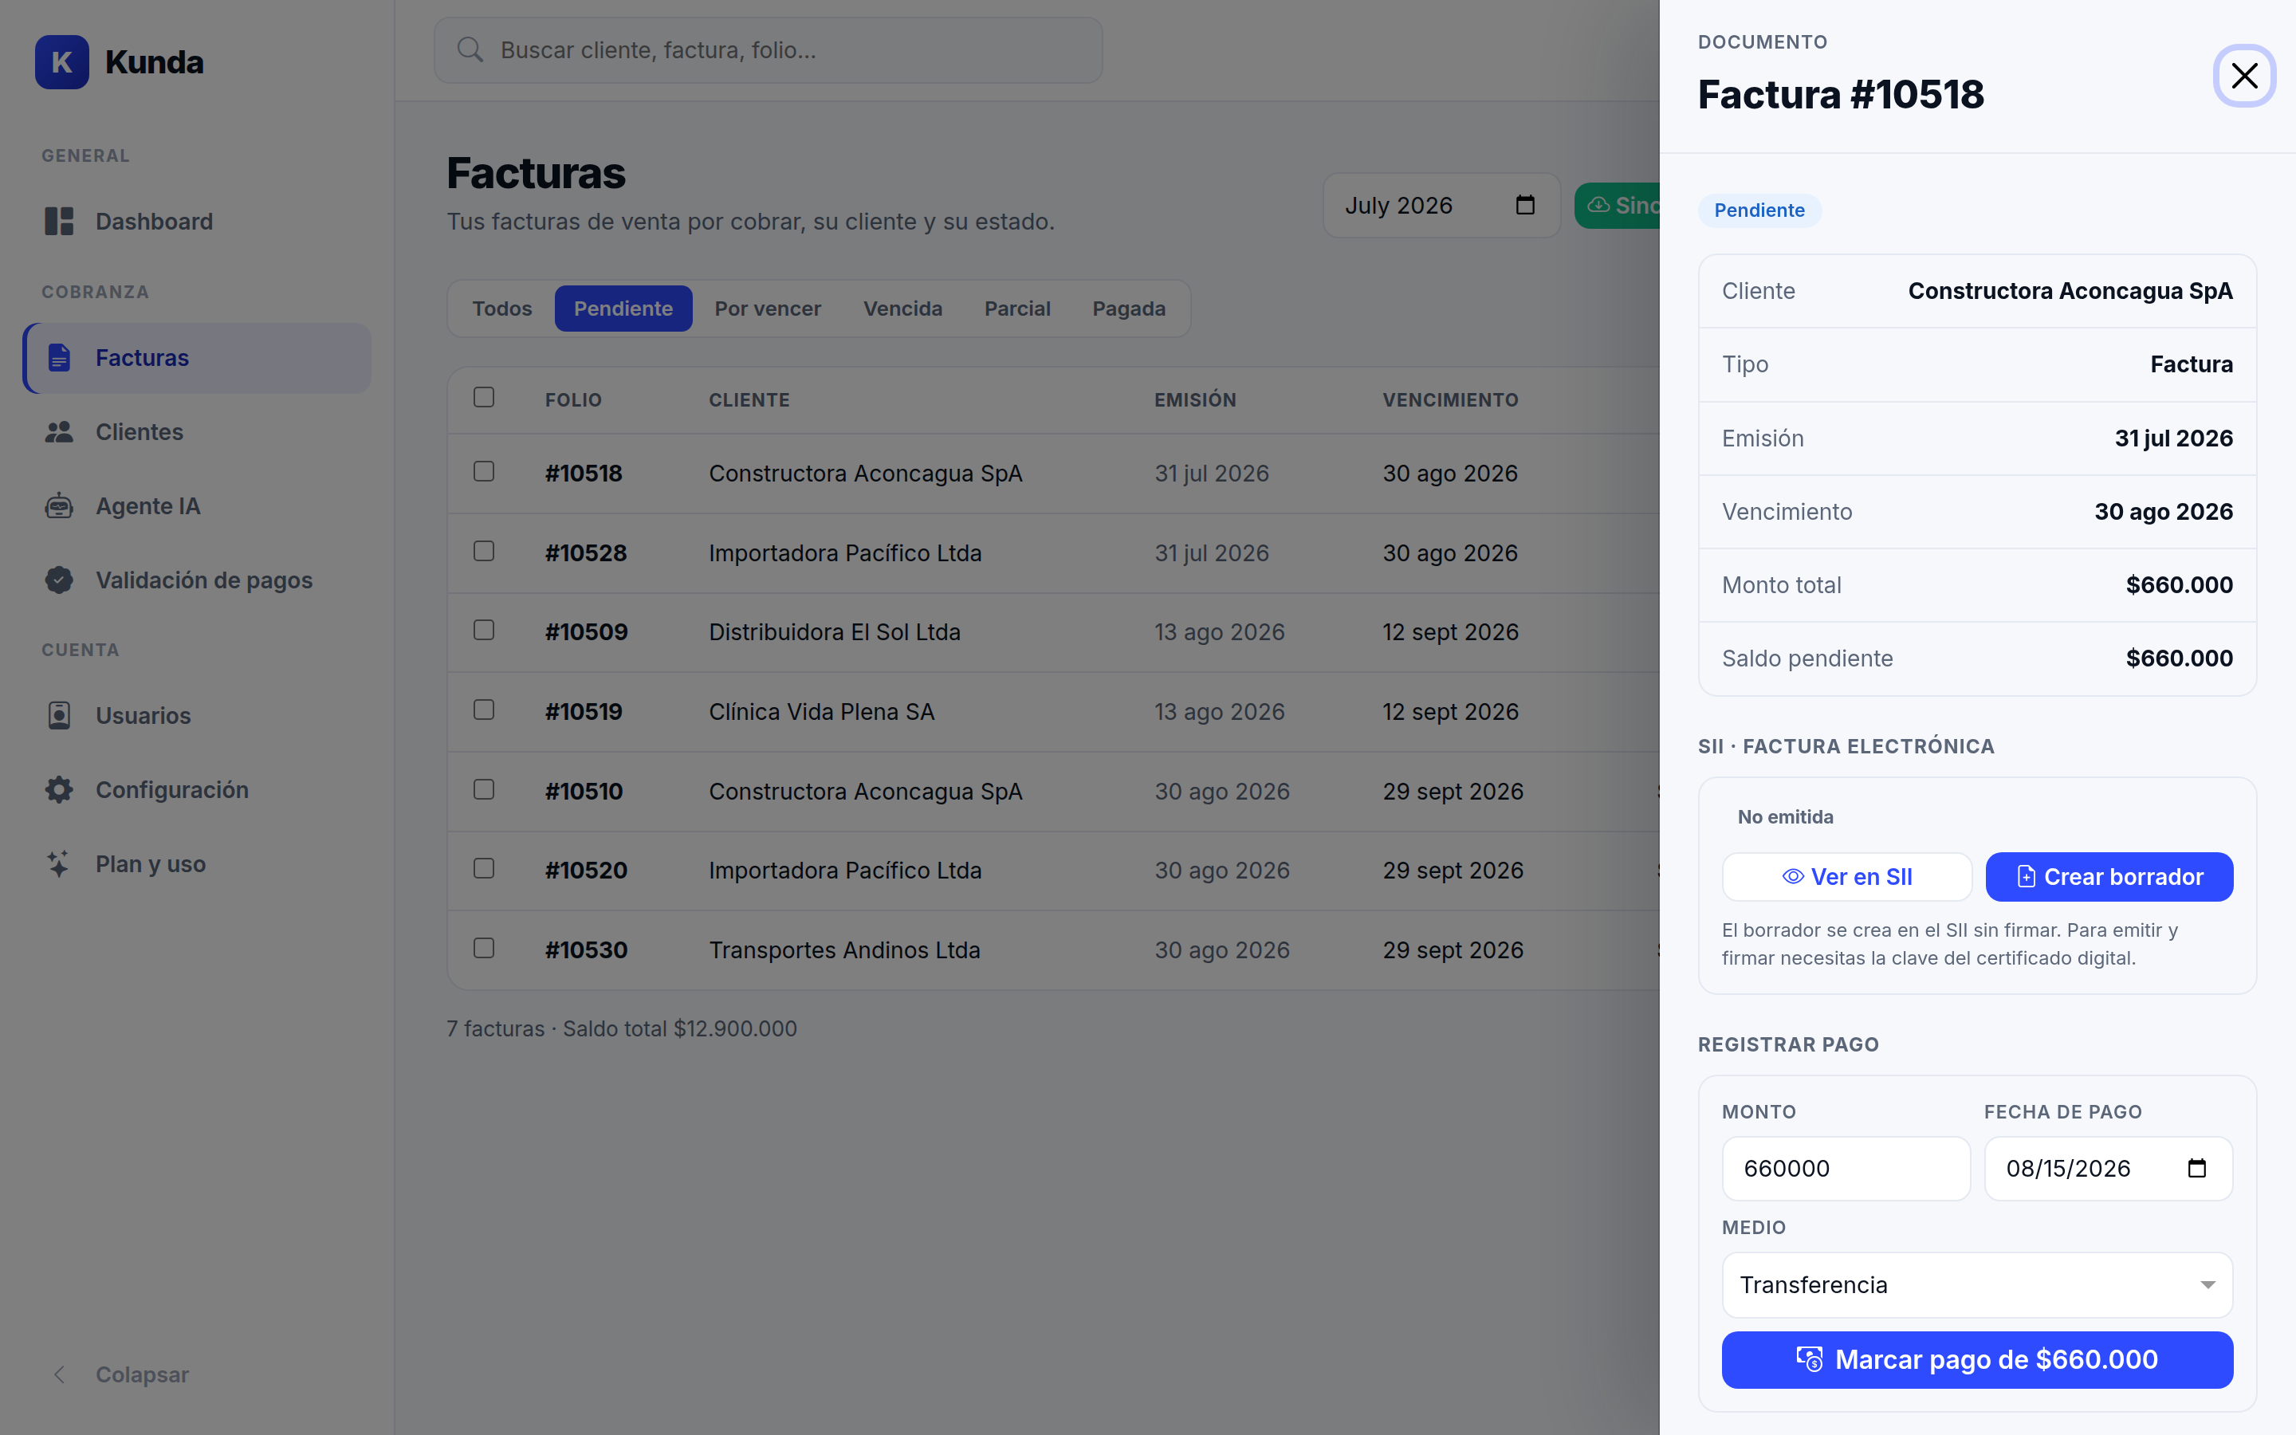Open the Clientes people icon
This screenshot has height=1435, width=2296.
(x=59, y=432)
